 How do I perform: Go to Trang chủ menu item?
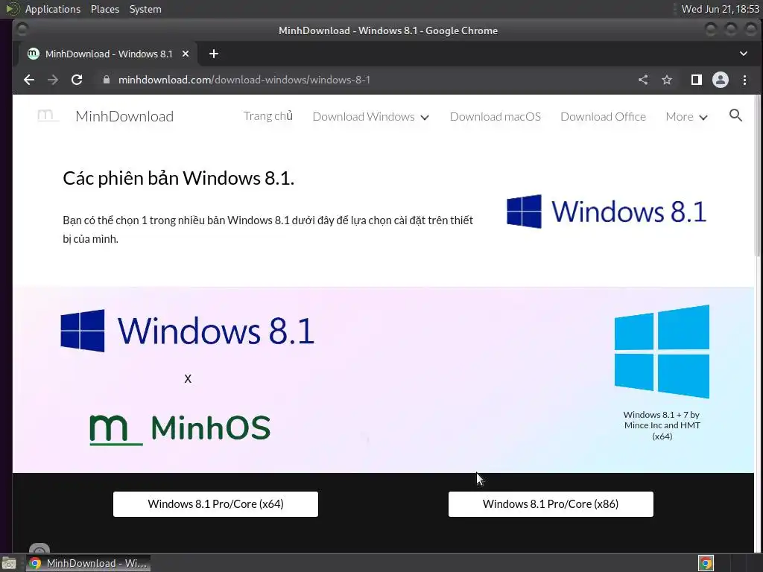[268, 116]
